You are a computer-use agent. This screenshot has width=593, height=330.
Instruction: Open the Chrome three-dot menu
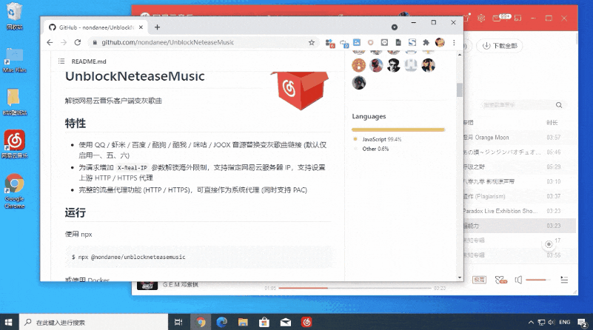pos(454,42)
